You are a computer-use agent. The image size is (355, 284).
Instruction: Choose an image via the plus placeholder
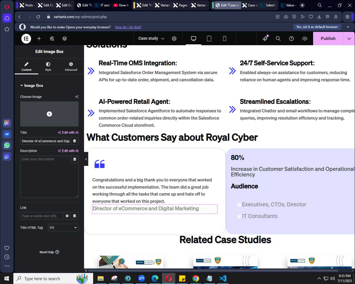49,114
